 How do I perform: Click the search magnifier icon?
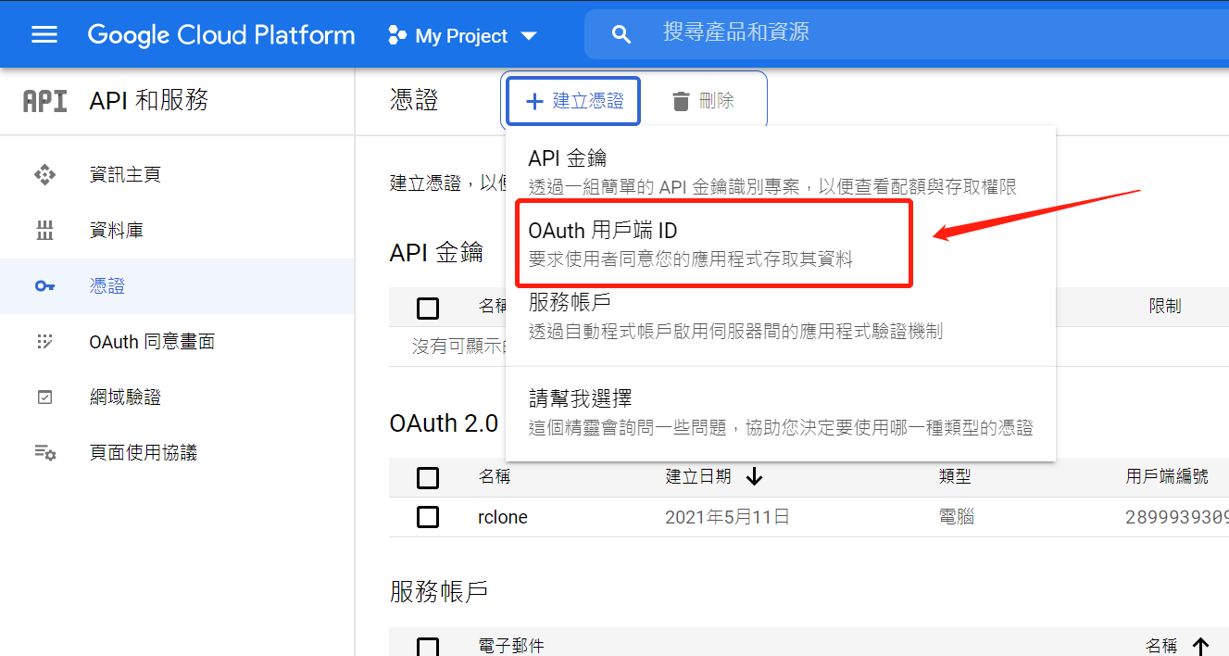pos(621,35)
